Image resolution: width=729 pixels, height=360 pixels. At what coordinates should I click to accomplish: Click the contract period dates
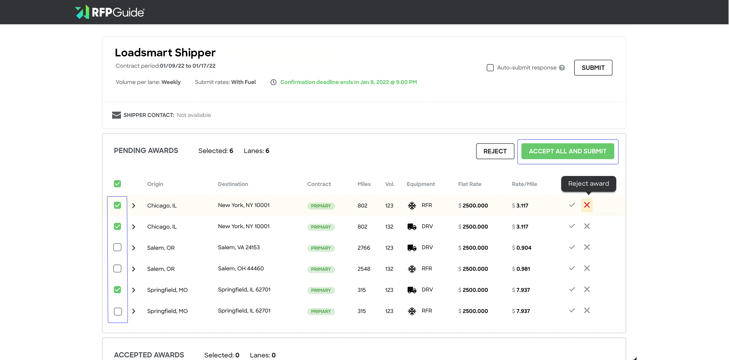[187, 66]
